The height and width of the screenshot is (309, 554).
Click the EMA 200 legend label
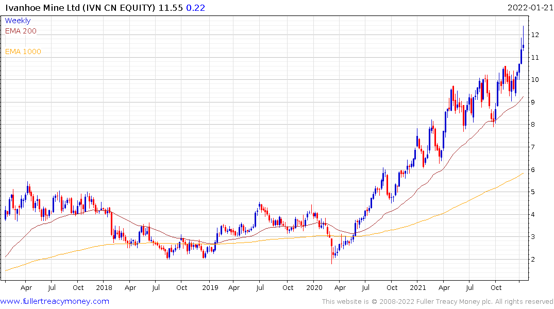click(x=21, y=31)
